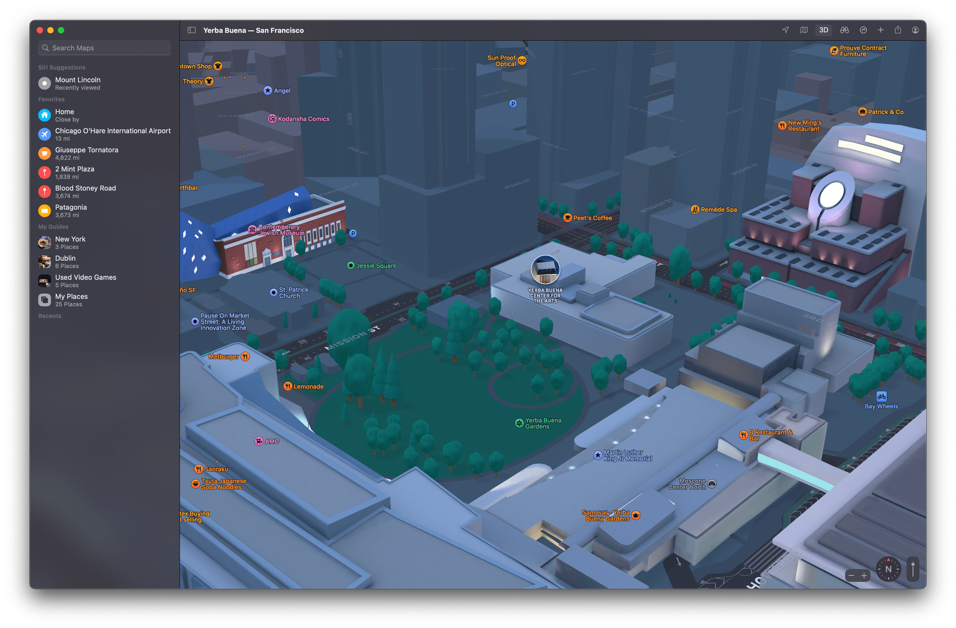The height and width of the screenshot is (628, 956).
Task: Click the Peet's Coffee map marker
Action: click(568, 218)
